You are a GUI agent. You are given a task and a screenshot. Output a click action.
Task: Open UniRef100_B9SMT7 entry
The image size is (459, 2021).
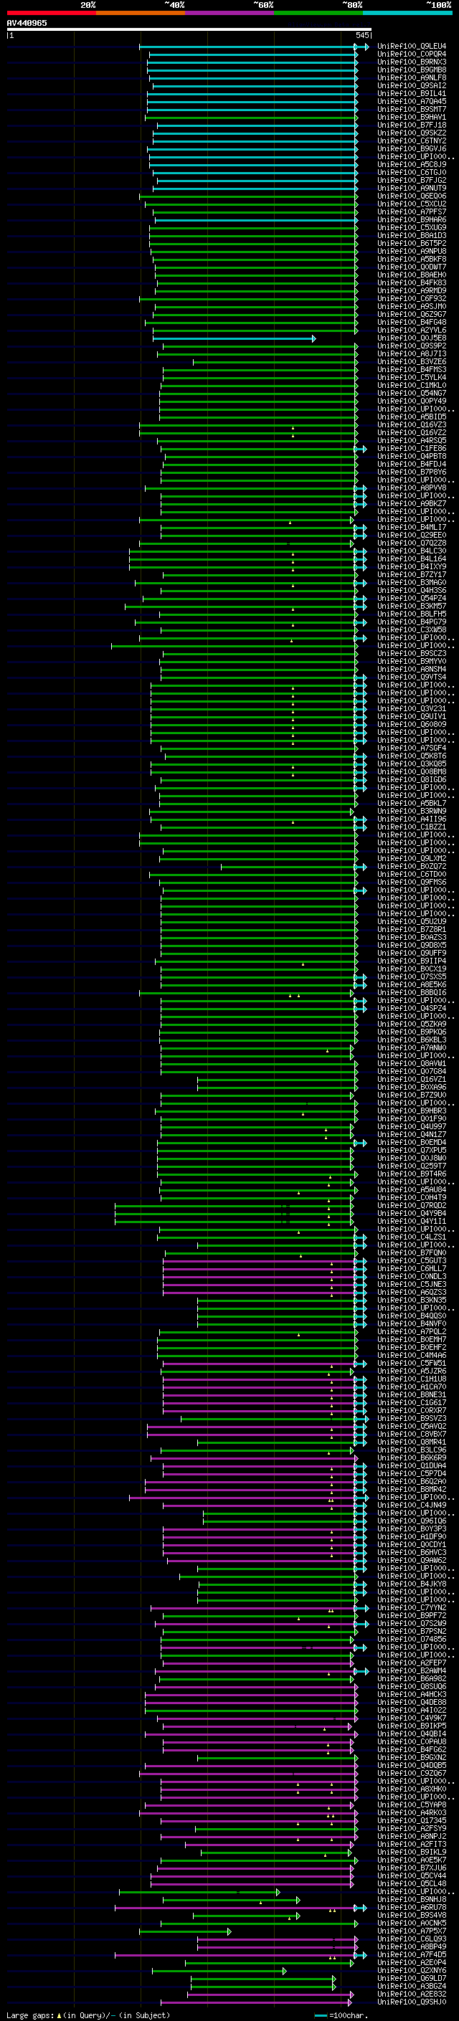412,109
